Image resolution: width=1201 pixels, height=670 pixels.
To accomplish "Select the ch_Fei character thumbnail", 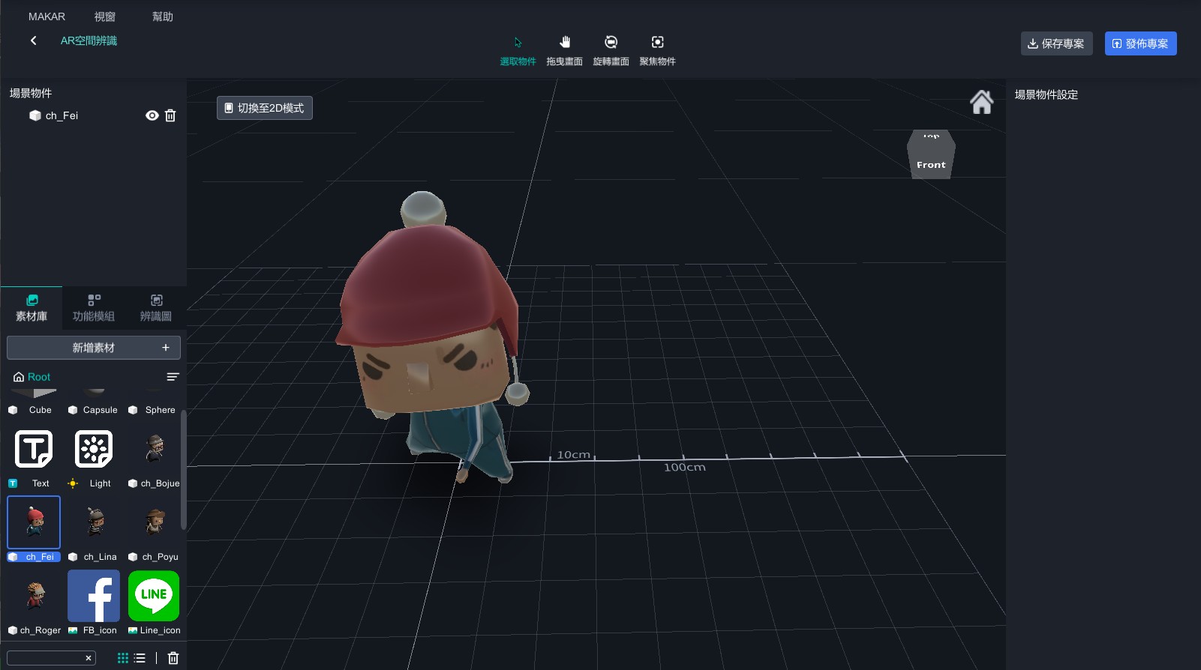I will tap(34, 522).
